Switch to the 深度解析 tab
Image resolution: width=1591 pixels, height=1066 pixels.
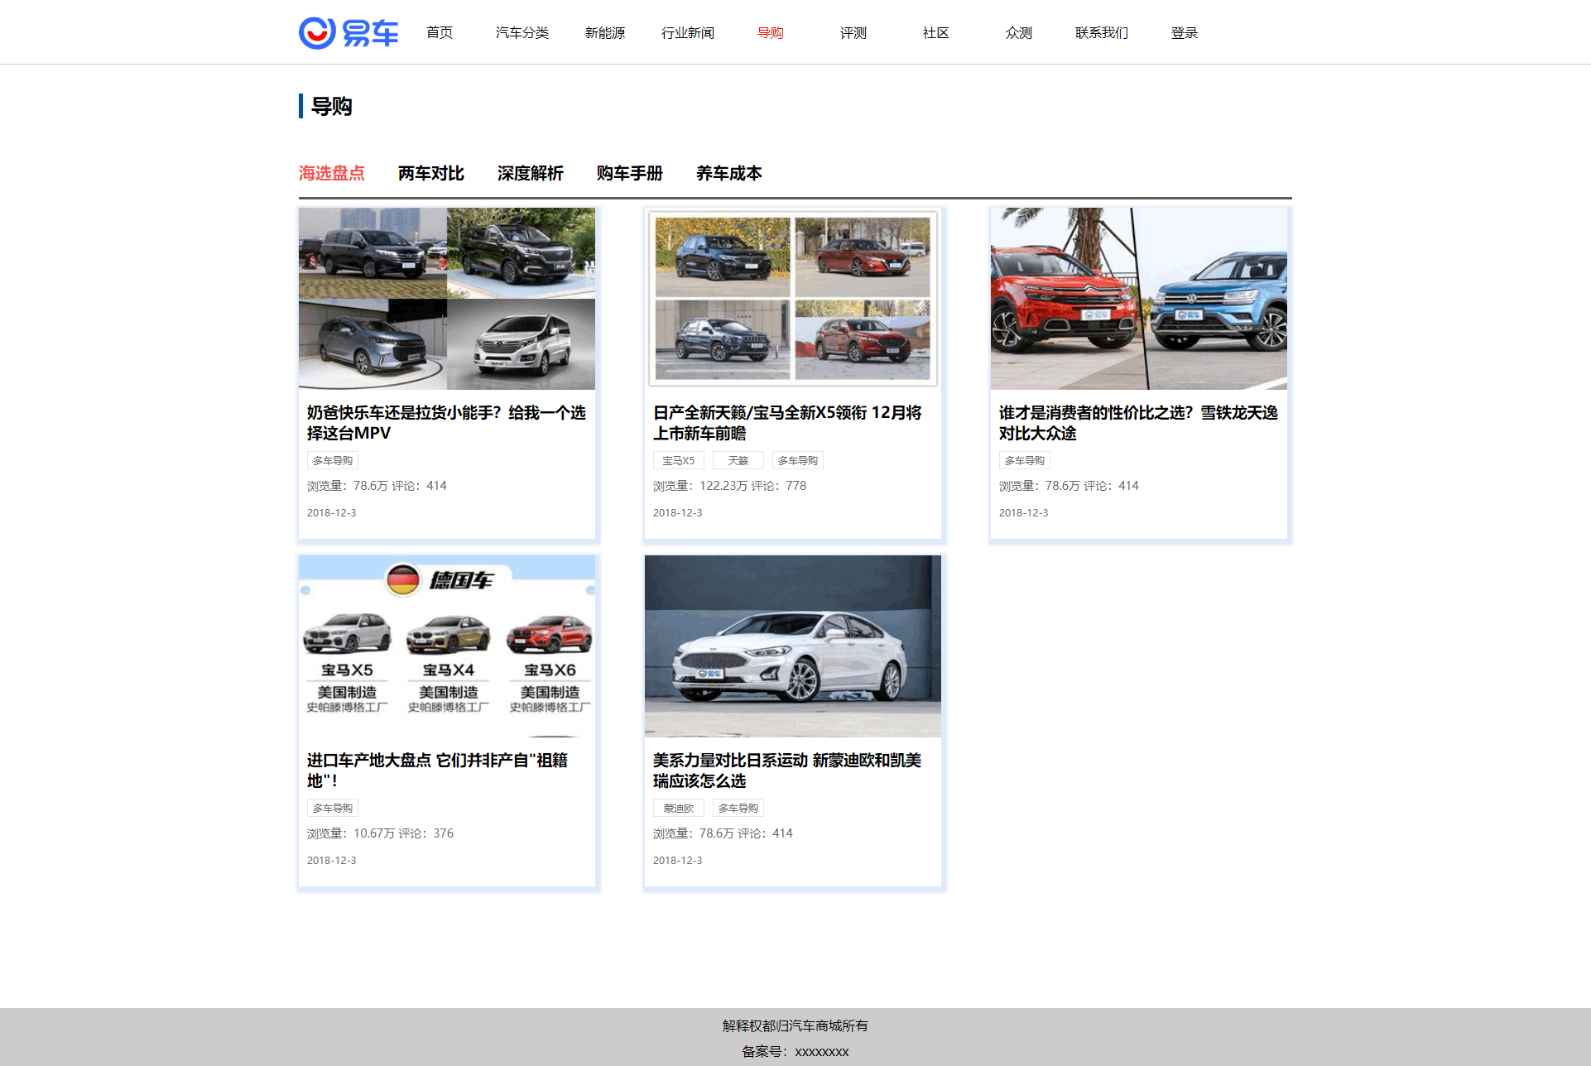click(531, 173)
